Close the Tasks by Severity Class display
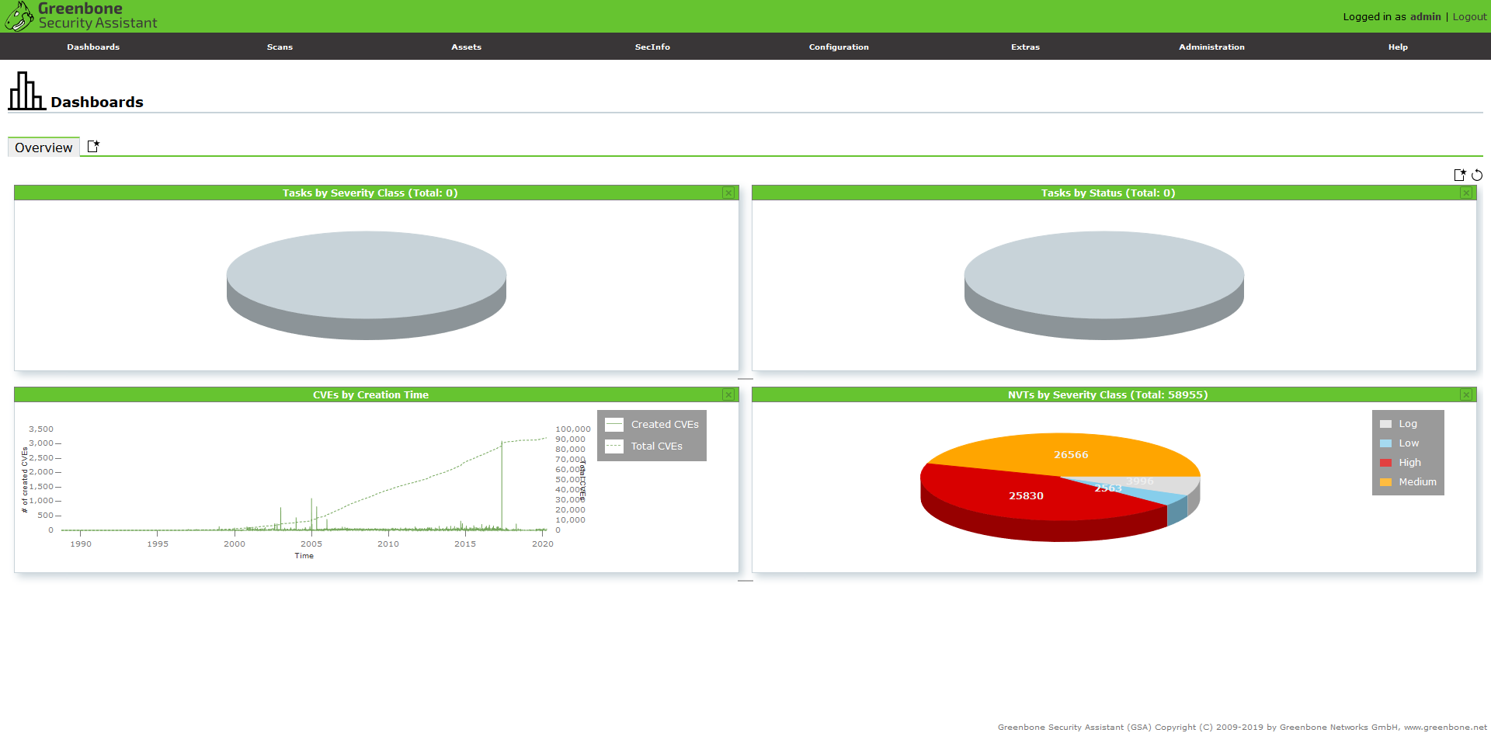Viewport: 1491px width, 733px height. pos(728,193)
